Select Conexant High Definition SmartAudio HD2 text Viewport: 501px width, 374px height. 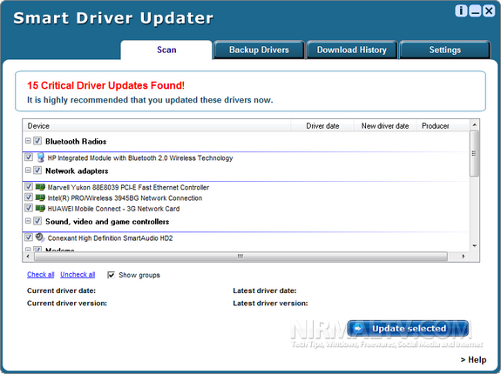click(x=110, y=238)
